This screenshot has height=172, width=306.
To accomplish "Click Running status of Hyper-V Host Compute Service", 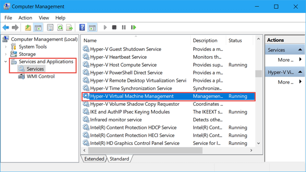I will click(238, 65).
